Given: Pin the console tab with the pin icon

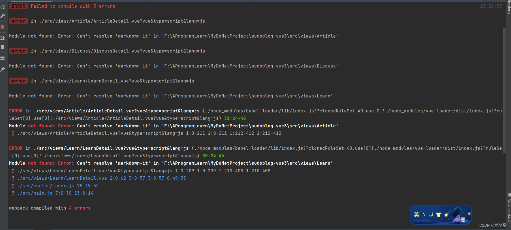Looking at the screenshot, I should point(3,69).
